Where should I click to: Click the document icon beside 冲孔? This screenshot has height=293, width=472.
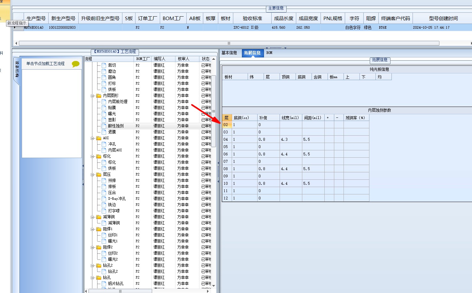(104, 144)
